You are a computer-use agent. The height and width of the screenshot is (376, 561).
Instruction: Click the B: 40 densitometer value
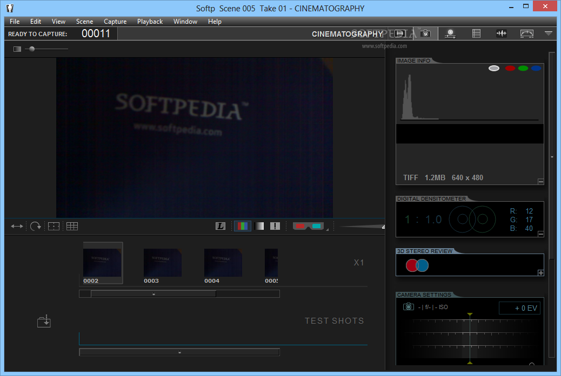522,228
